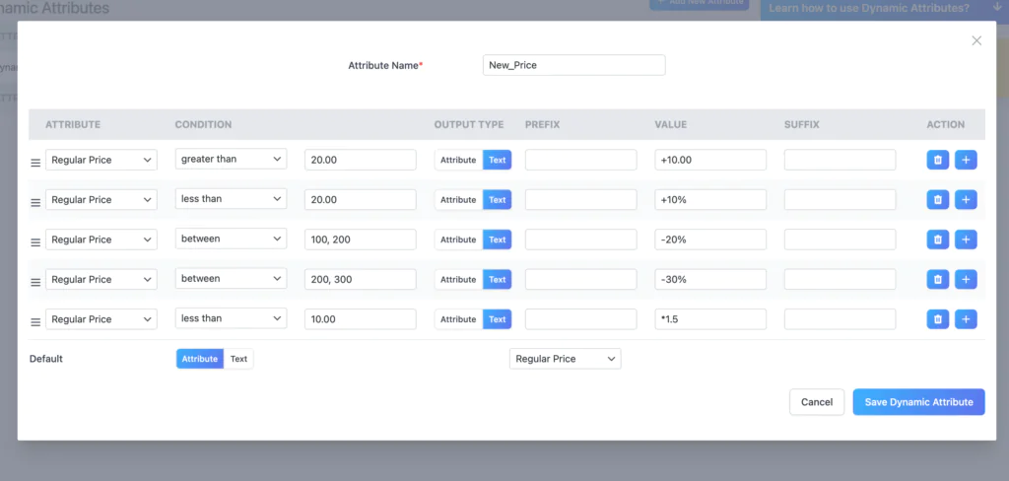1009x481 pixels.
Task: Delete the 'greater than 20.00' condition row
Action: point(938,160)
